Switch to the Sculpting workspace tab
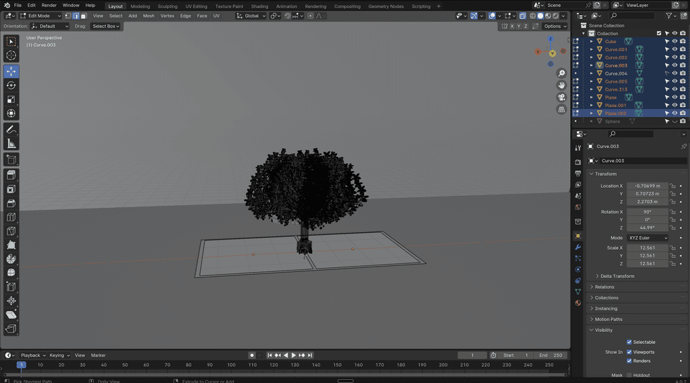This screenshot has height=383, width=690. [167, 6]
